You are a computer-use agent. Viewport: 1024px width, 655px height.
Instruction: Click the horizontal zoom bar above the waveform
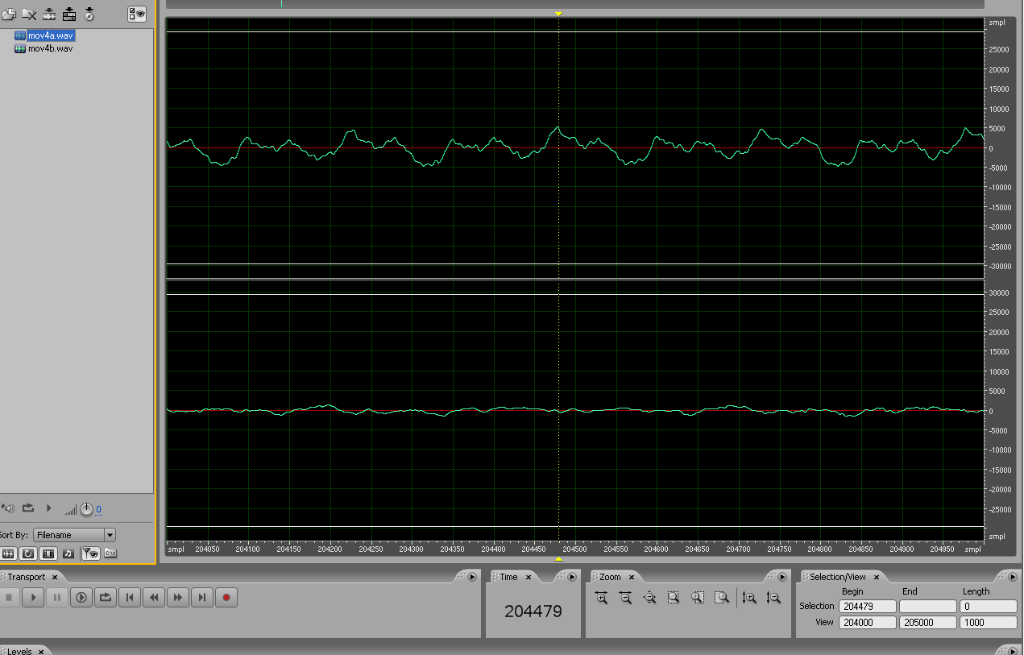(x=574, y=4)
